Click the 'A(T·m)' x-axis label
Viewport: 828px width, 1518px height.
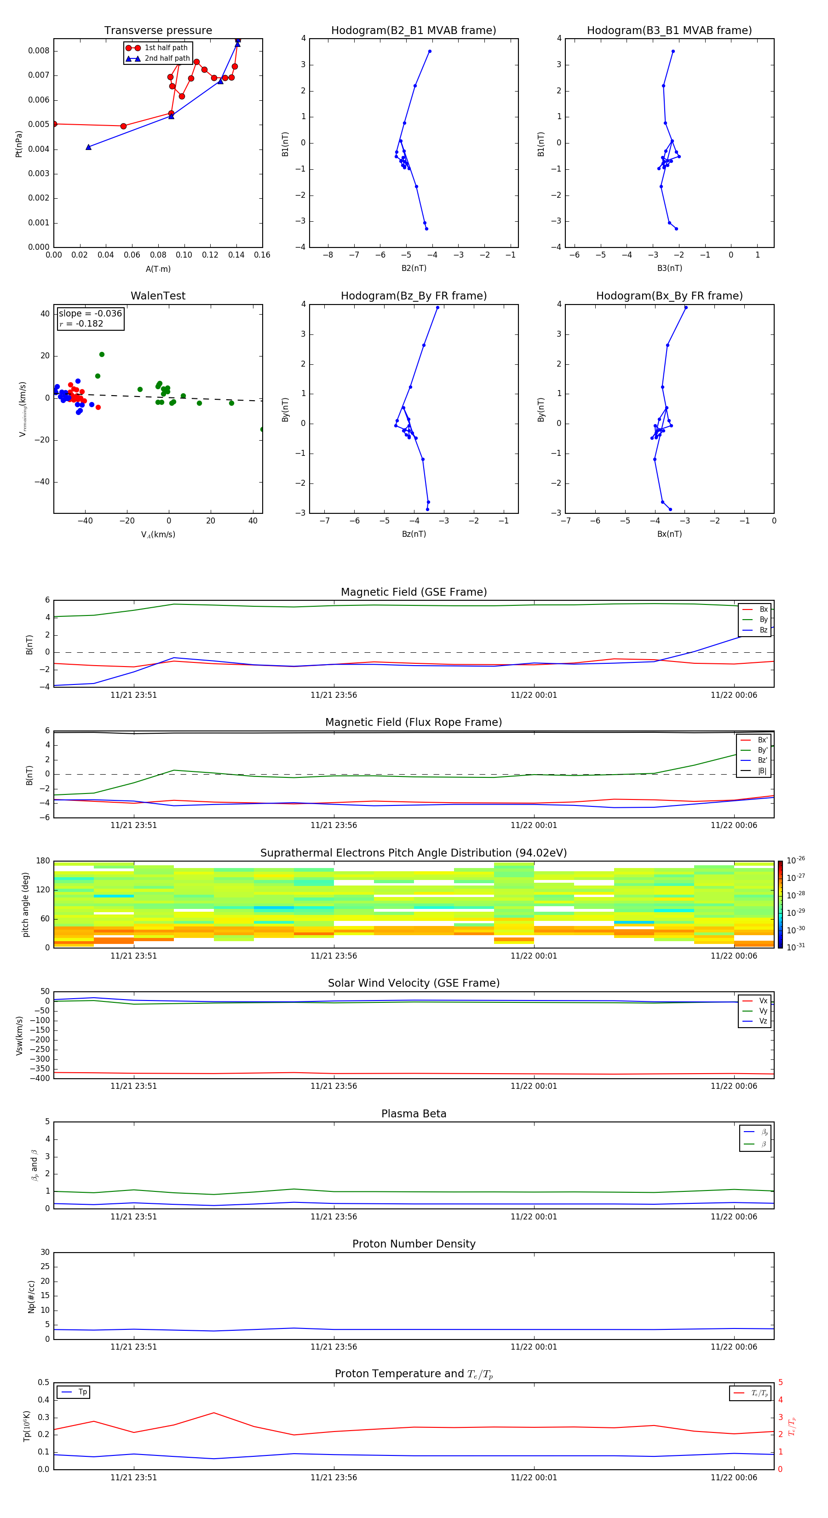click(158, 269)
